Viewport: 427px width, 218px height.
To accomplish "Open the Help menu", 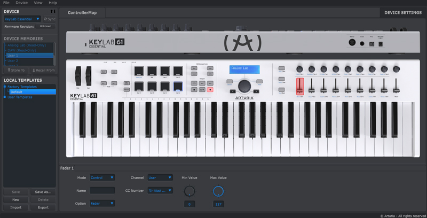I will (x=53, y=3).
